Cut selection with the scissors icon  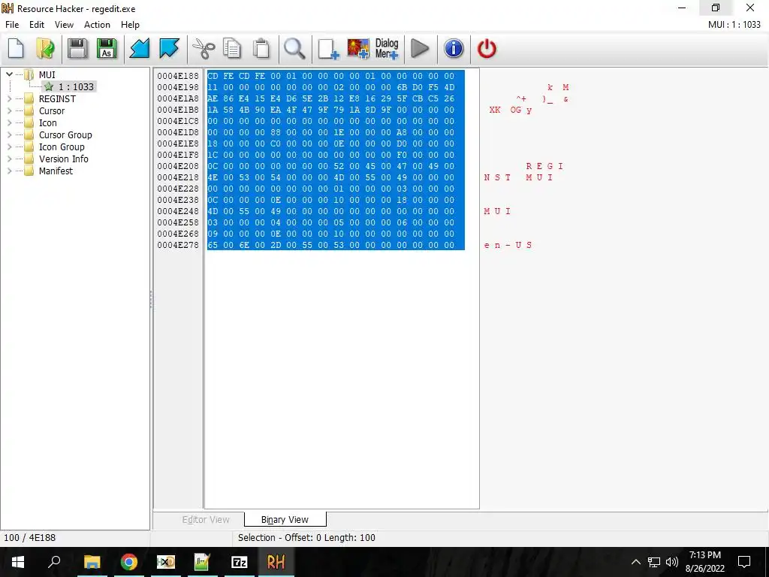pyautogui.click(x=204, y=49)
